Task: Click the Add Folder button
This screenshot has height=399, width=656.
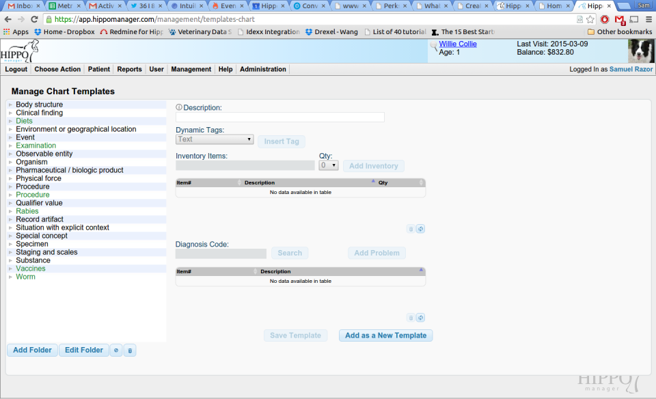Action: [x=32, y=350]
